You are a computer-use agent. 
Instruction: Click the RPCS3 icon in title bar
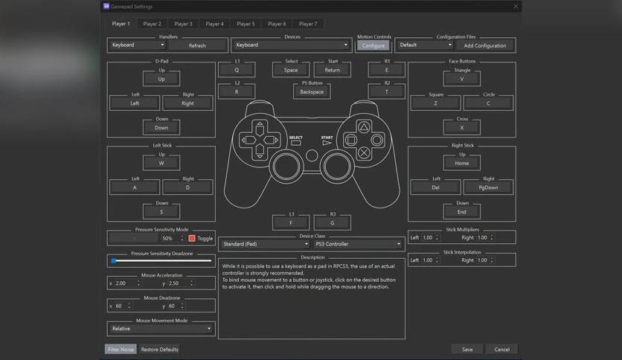click(x=106, y=7)
